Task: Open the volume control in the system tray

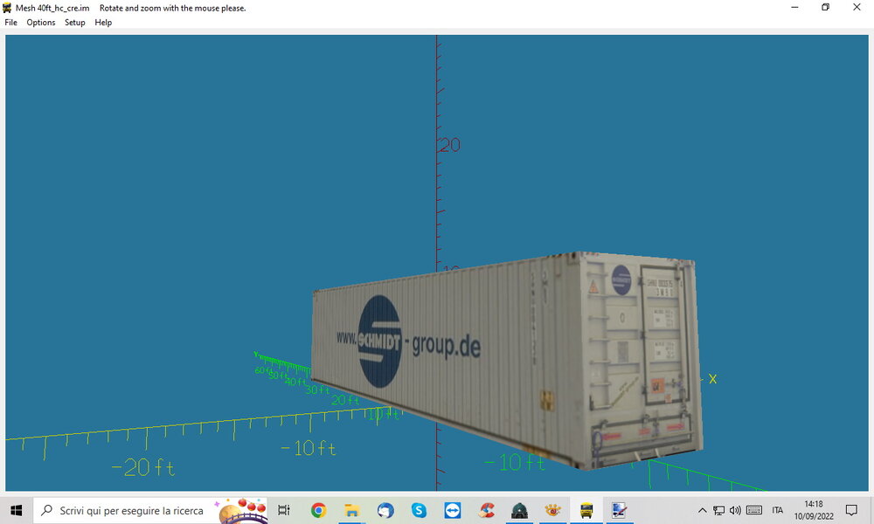Action: pyautogui.click(x=735, y=510)
